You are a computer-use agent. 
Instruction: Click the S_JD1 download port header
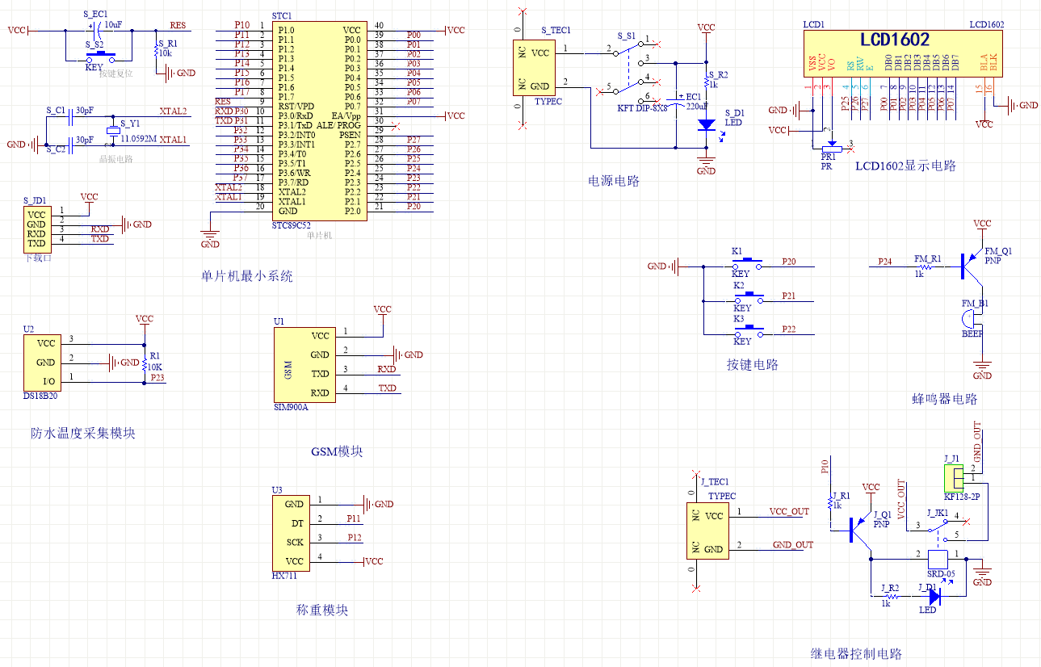point(36,228)
